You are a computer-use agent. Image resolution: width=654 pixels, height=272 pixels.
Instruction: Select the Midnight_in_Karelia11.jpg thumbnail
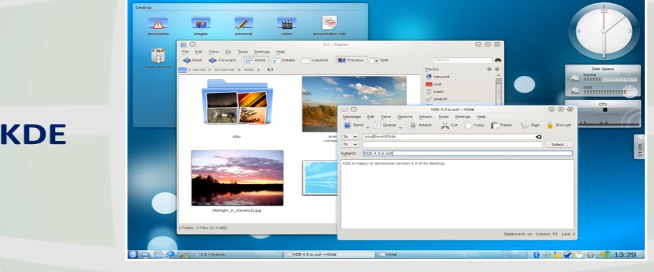click(237, 178)
